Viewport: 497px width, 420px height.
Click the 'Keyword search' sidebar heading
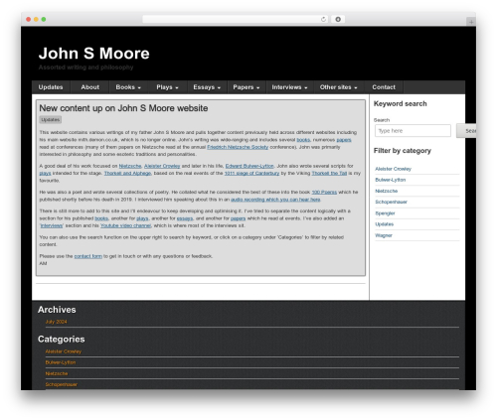(401, 104)
